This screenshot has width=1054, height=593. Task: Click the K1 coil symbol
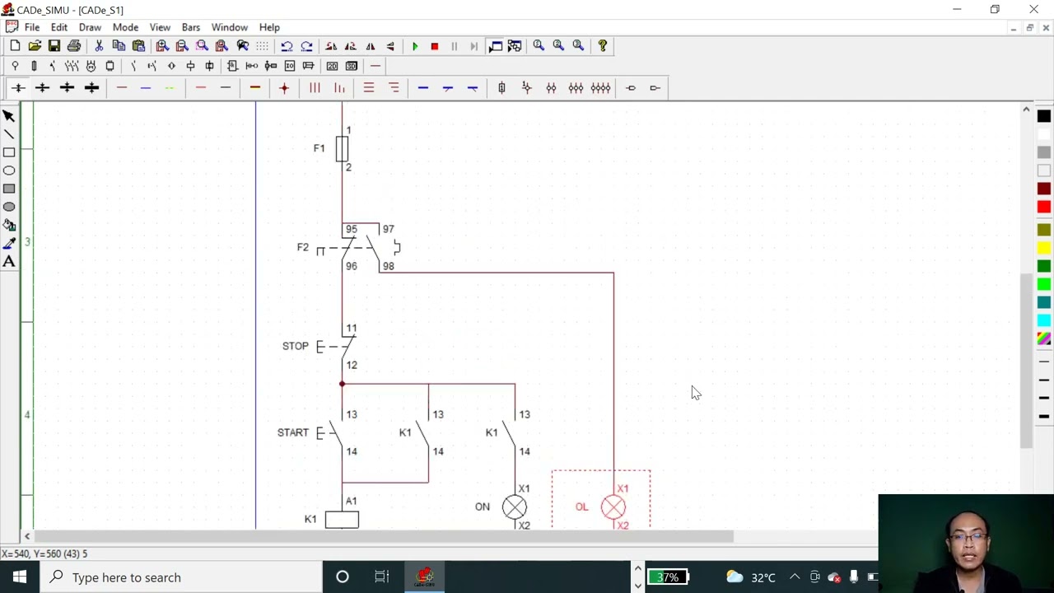click(342, 520)
